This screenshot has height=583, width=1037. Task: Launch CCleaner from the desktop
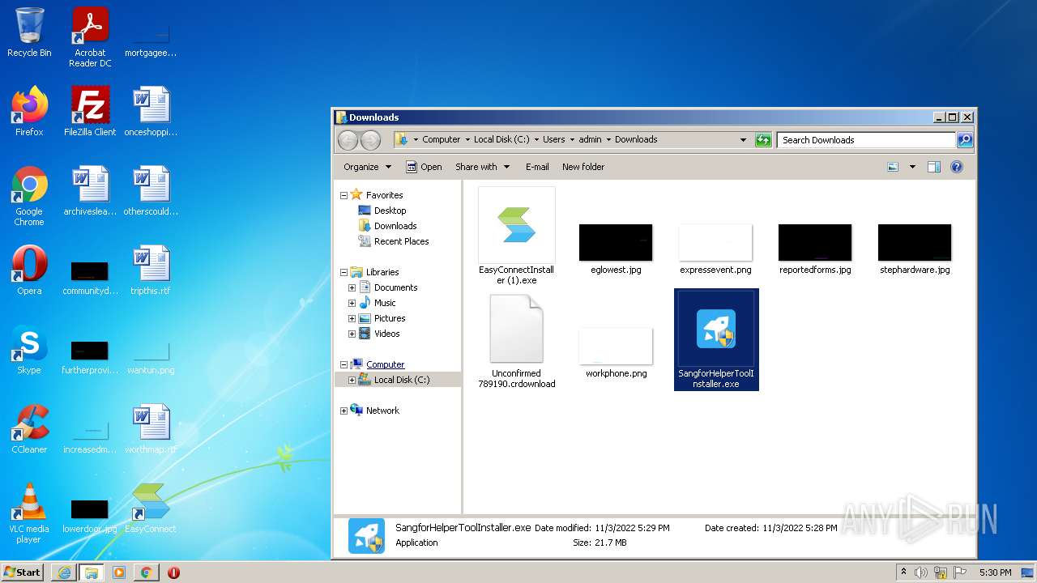29,429
